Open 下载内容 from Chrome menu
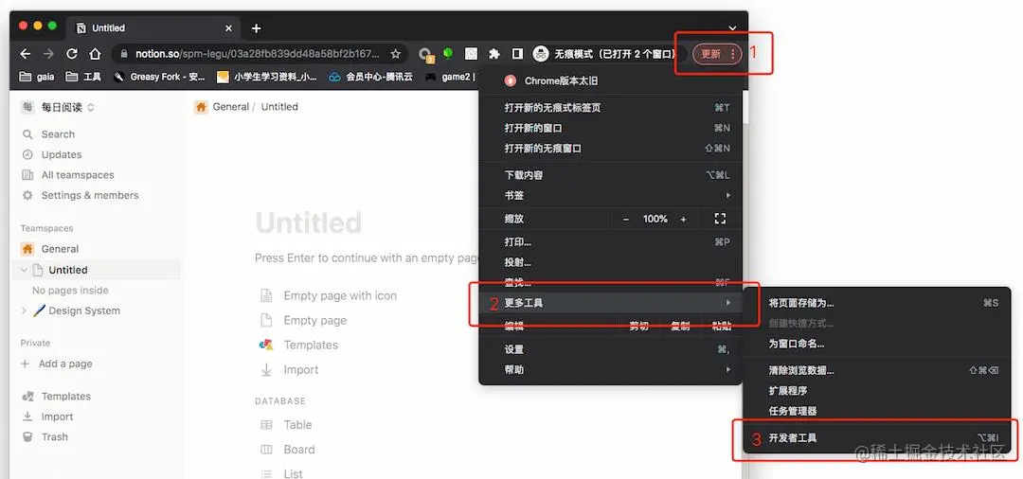This screenshot has width=1023, height=479. point(610,175)
